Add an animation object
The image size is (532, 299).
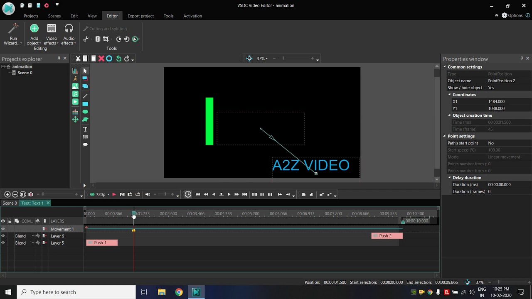(75, 78)
